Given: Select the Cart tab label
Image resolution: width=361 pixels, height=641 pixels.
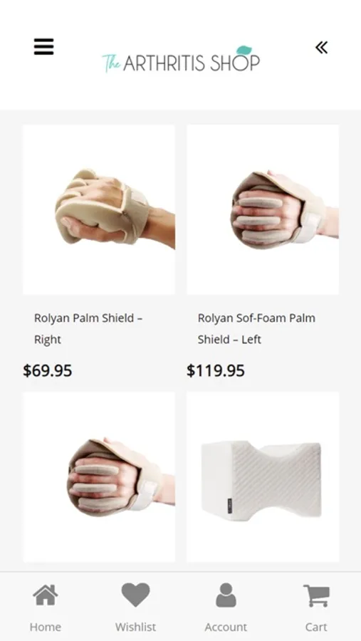Looking at the screenshot, I should pyautogui.click(x=316, y=627).
